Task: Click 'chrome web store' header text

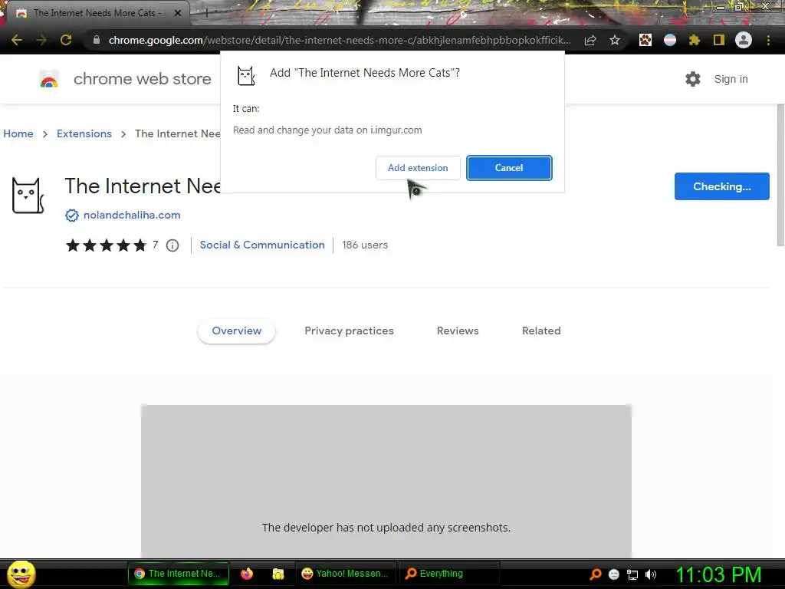Action: (142, 79)
